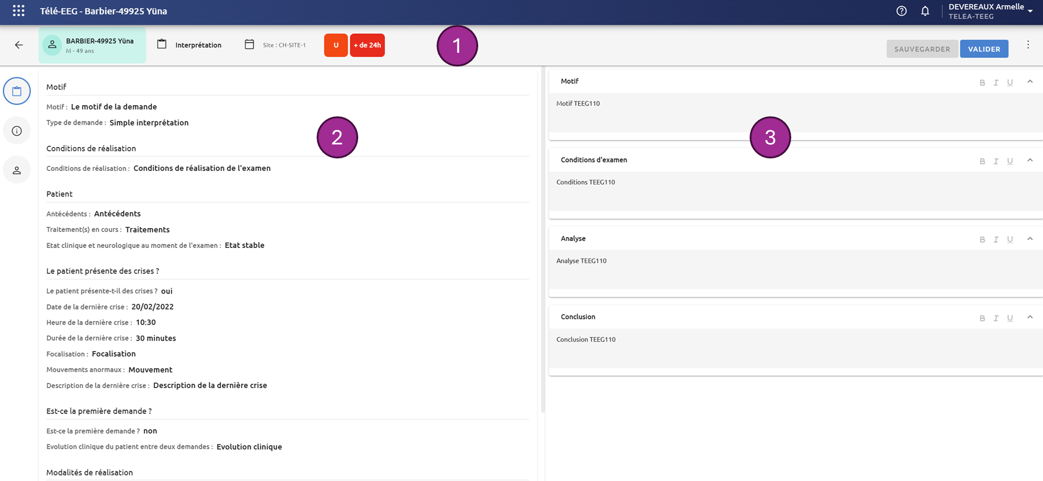Viewport: 1043px width, 481px height.
Task: Select the clipboard sidebar icon
Action: [17, 91]
